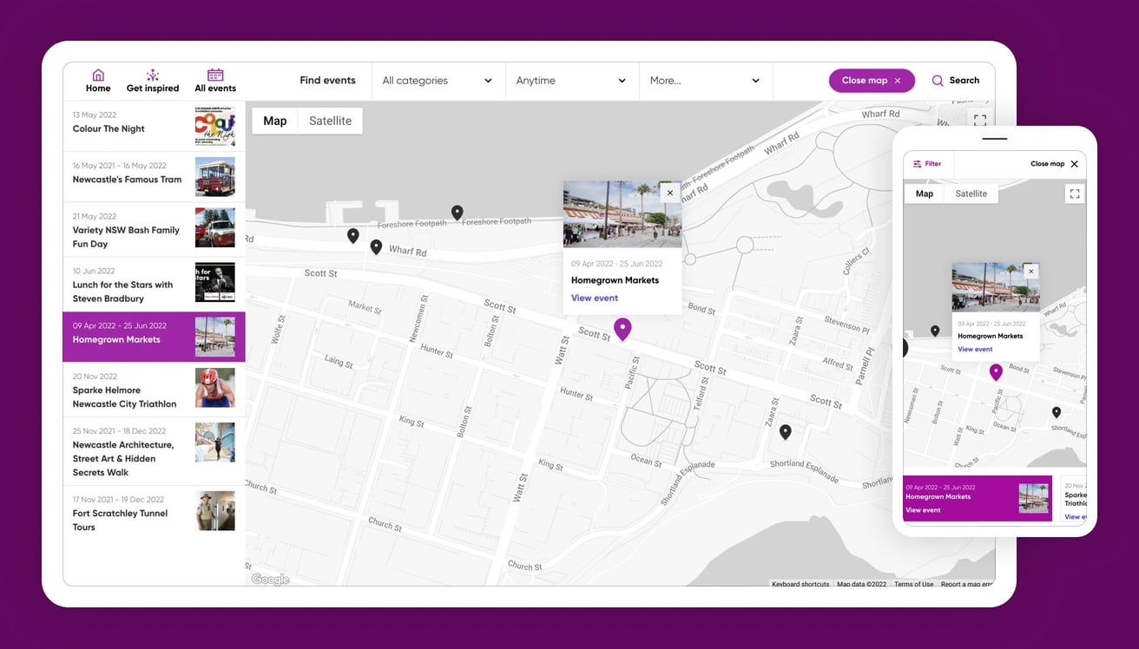This screenshot has height=649, width=1139.
Task: Click the View event link for Homegrown Markets
Action: pyautogui.click(x=594, y=298)
